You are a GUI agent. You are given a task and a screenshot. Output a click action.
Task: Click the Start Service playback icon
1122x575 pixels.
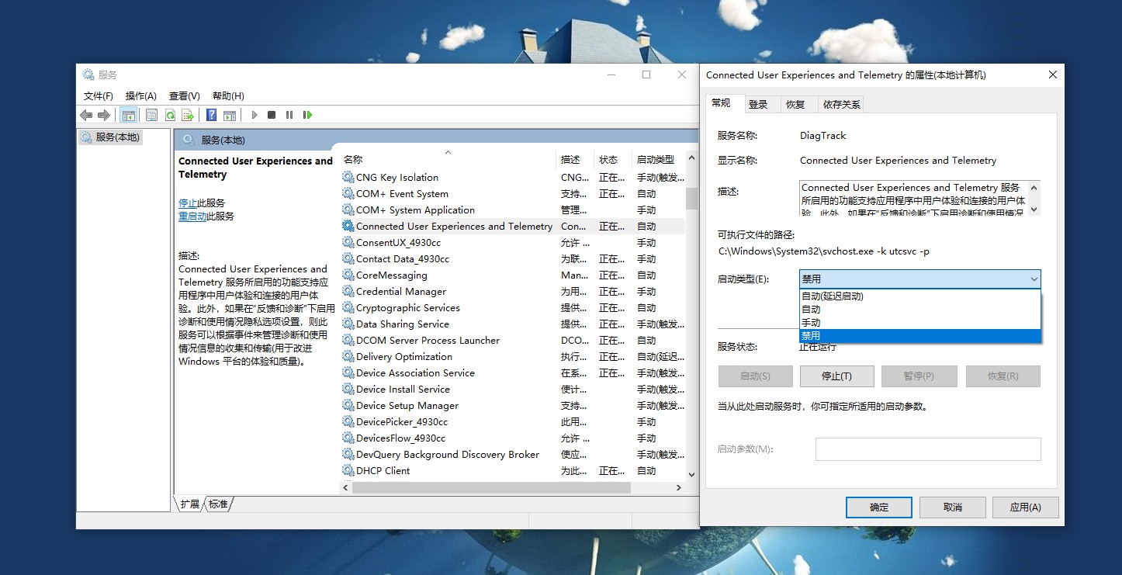tap(255, 115)
